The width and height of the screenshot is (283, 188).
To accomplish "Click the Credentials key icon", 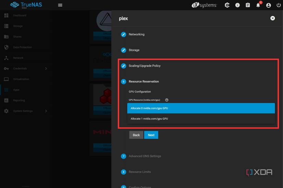I will coord(6,69).
